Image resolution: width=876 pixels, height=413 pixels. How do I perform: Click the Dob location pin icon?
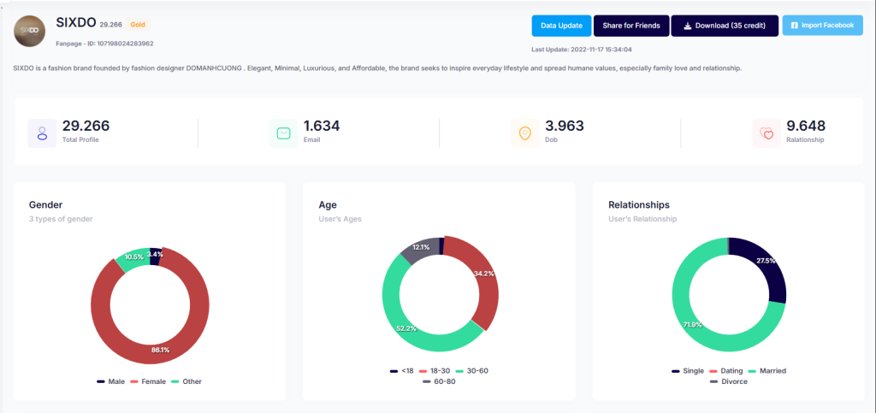[525, 133]
